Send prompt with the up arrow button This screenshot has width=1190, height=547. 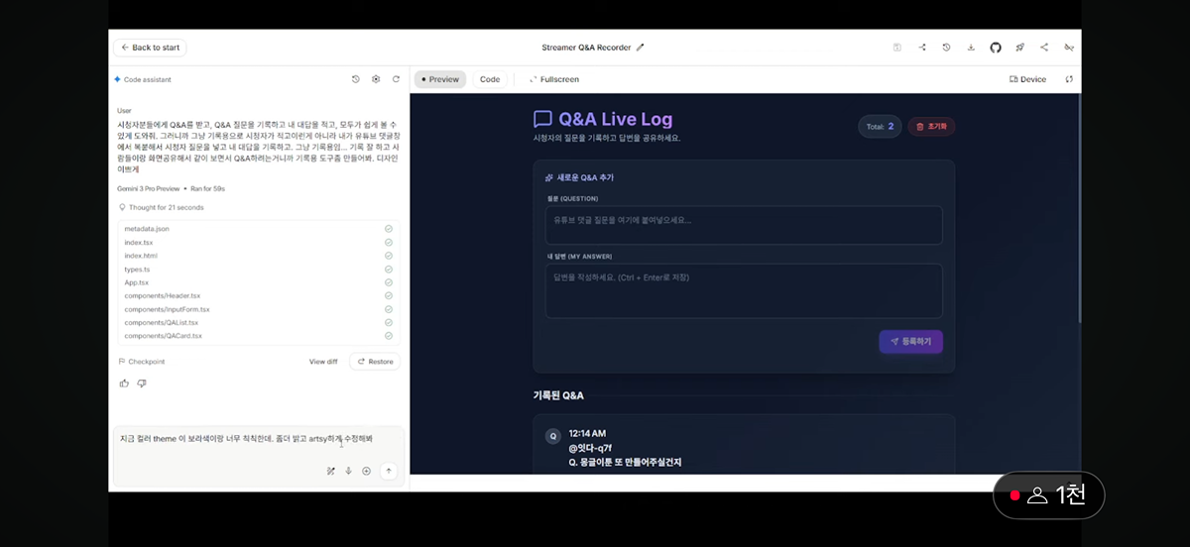coord(388,472)
